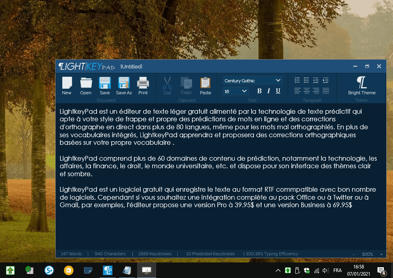Toggle underline formatting
The image size is (393, 278).
tap(278, 91)
